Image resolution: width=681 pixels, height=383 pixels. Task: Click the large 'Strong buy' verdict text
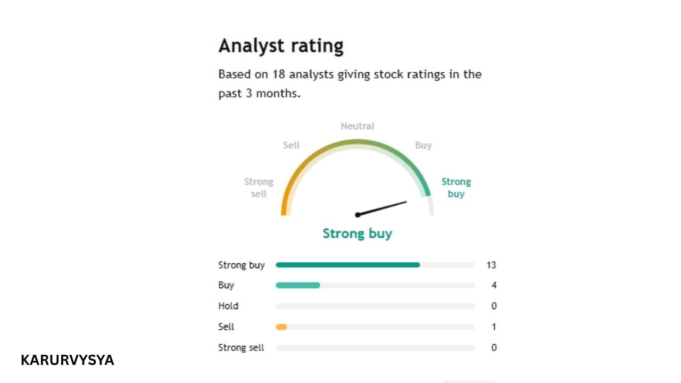358,234
